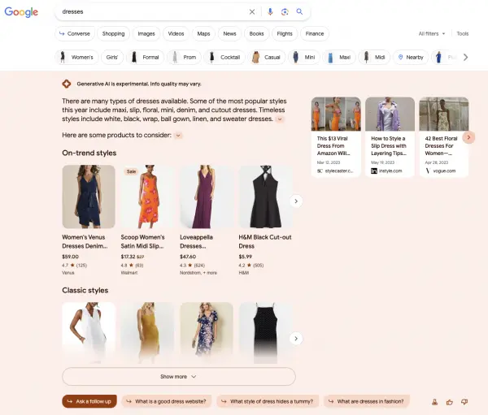Open the H&M Black Cut-out Dress image
The image size is (488, 415).
coord(265,197)
